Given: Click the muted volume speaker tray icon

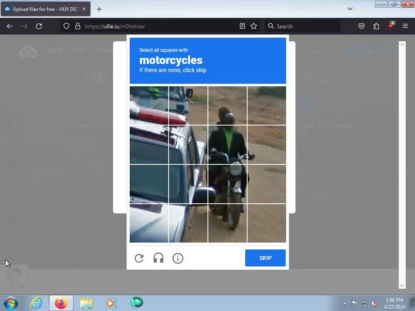Looking at the screenshot, I should (374, 304).
